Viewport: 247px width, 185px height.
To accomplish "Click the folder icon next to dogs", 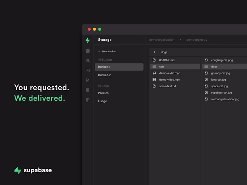I will [x=206, y=67].
